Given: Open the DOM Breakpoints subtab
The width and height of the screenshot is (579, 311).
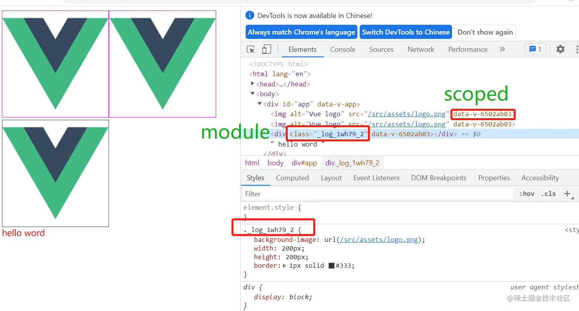Looking at the screenshot, I should pos(439,178).
